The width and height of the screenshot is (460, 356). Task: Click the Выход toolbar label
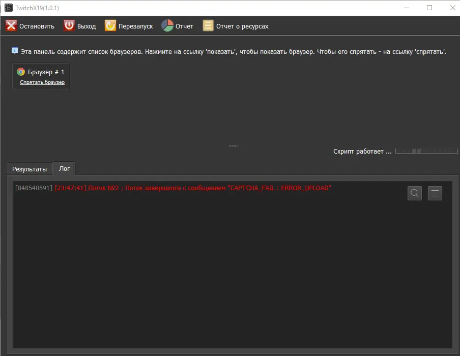pyautogui.click(x=87, y=26)
